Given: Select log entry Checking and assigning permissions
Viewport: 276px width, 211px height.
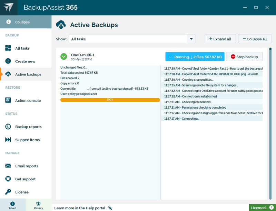Looking at the screenshot, I should tap(212, 113).
